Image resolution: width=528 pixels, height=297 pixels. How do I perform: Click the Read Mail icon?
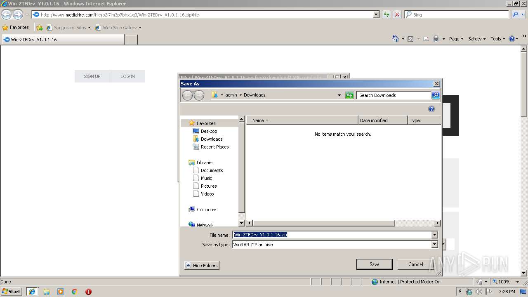pos(426,39)
